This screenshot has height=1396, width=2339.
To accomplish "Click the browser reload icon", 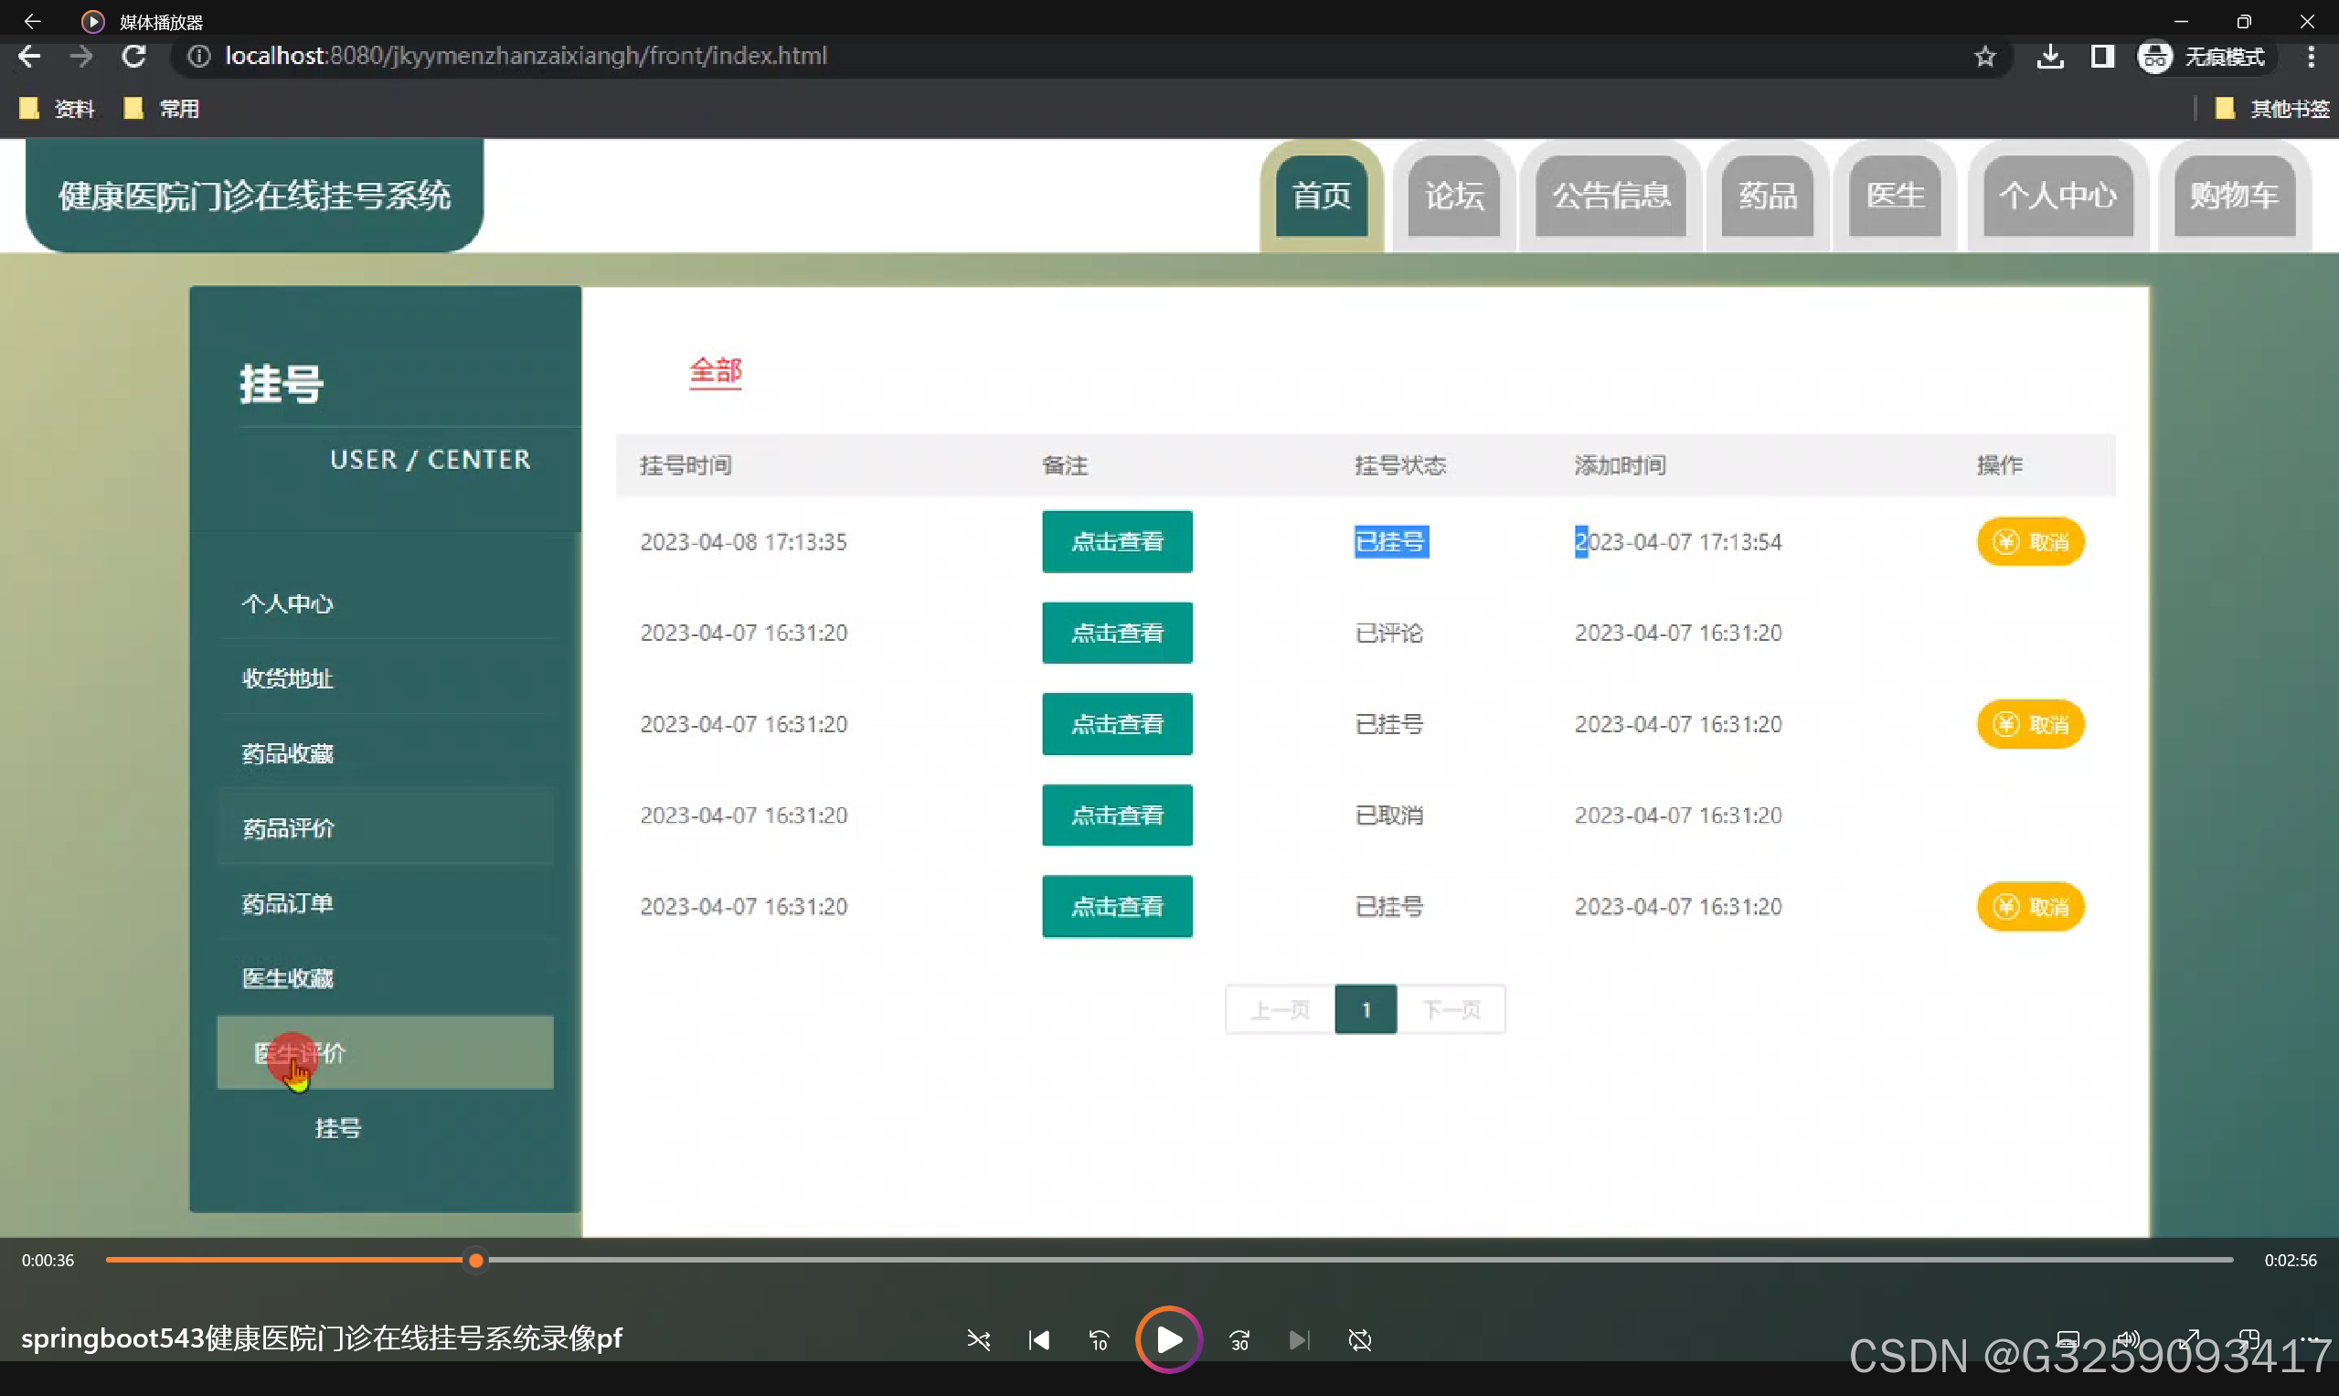I will click(133, 57).
